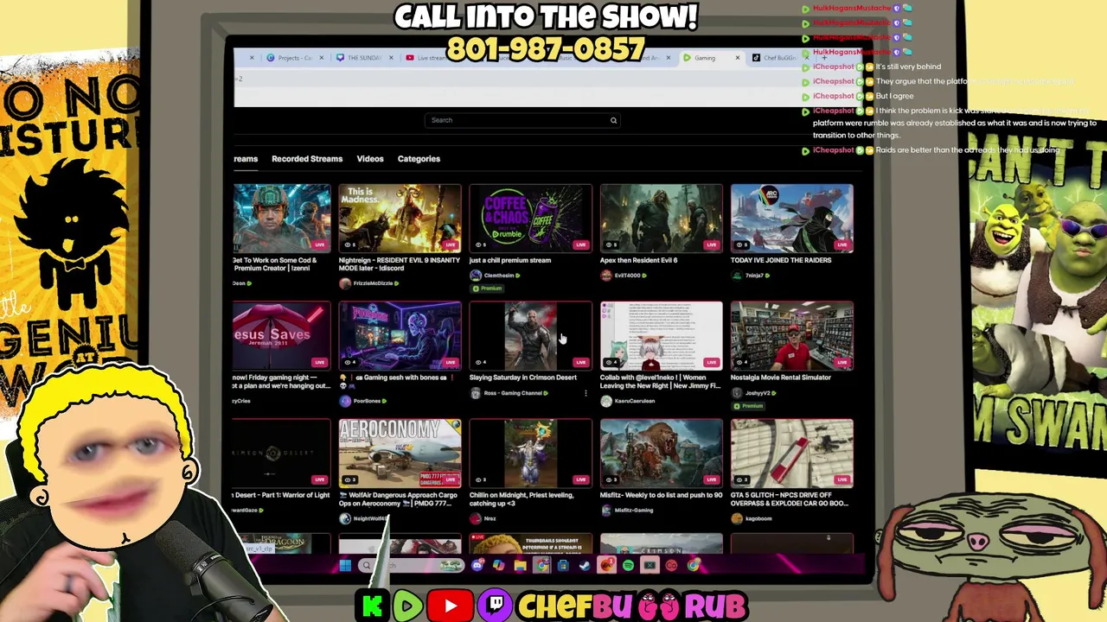Open the Recorded Streams tab

[x=307, y=159]
